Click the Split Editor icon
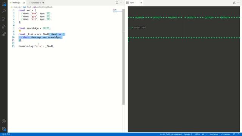This screenshot has height=136, width=242. tap(117, 3)
